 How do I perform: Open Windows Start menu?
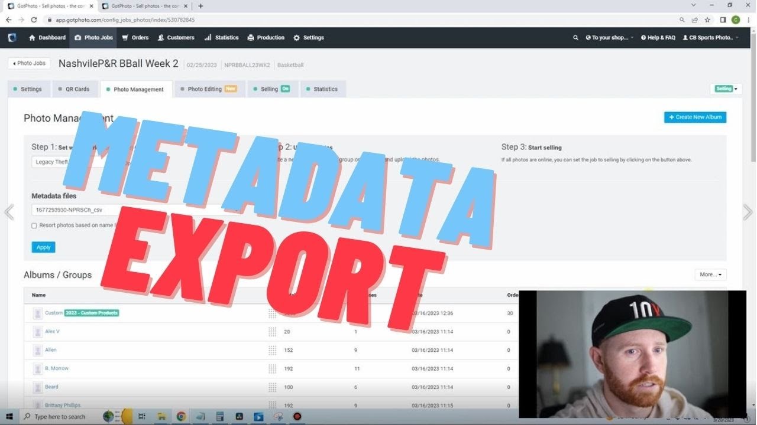[x=9, y=416]
